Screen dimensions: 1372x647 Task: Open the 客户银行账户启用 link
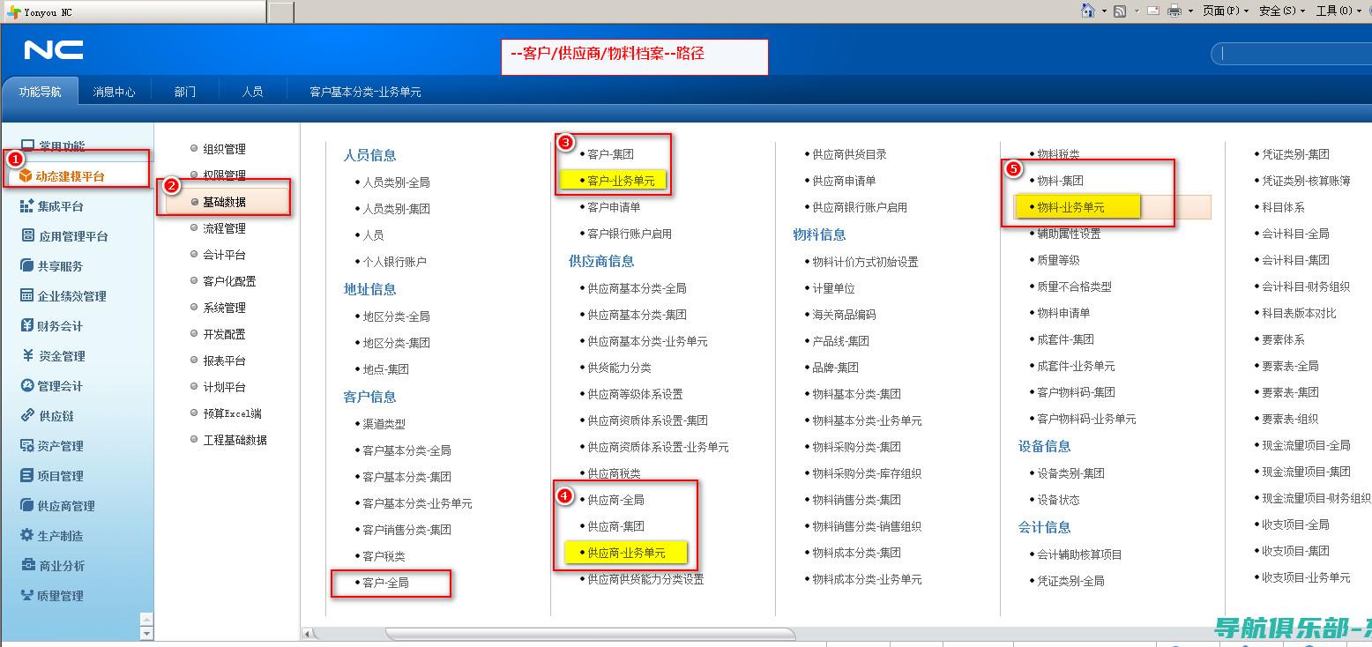click(x=630, y=234)
